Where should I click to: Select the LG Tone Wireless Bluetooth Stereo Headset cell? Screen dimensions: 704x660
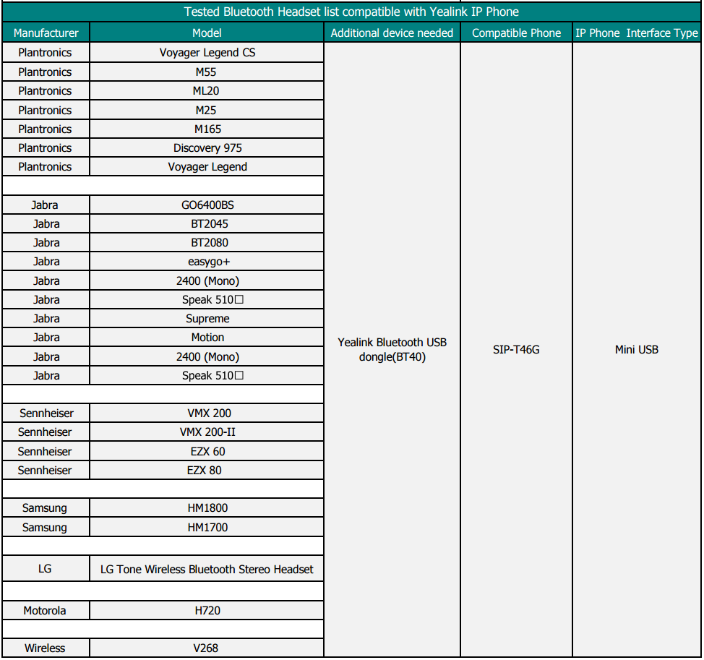207,569
